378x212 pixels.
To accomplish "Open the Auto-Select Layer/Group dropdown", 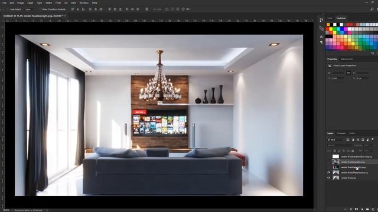I will pyautogui.click(x=30, y=9).
